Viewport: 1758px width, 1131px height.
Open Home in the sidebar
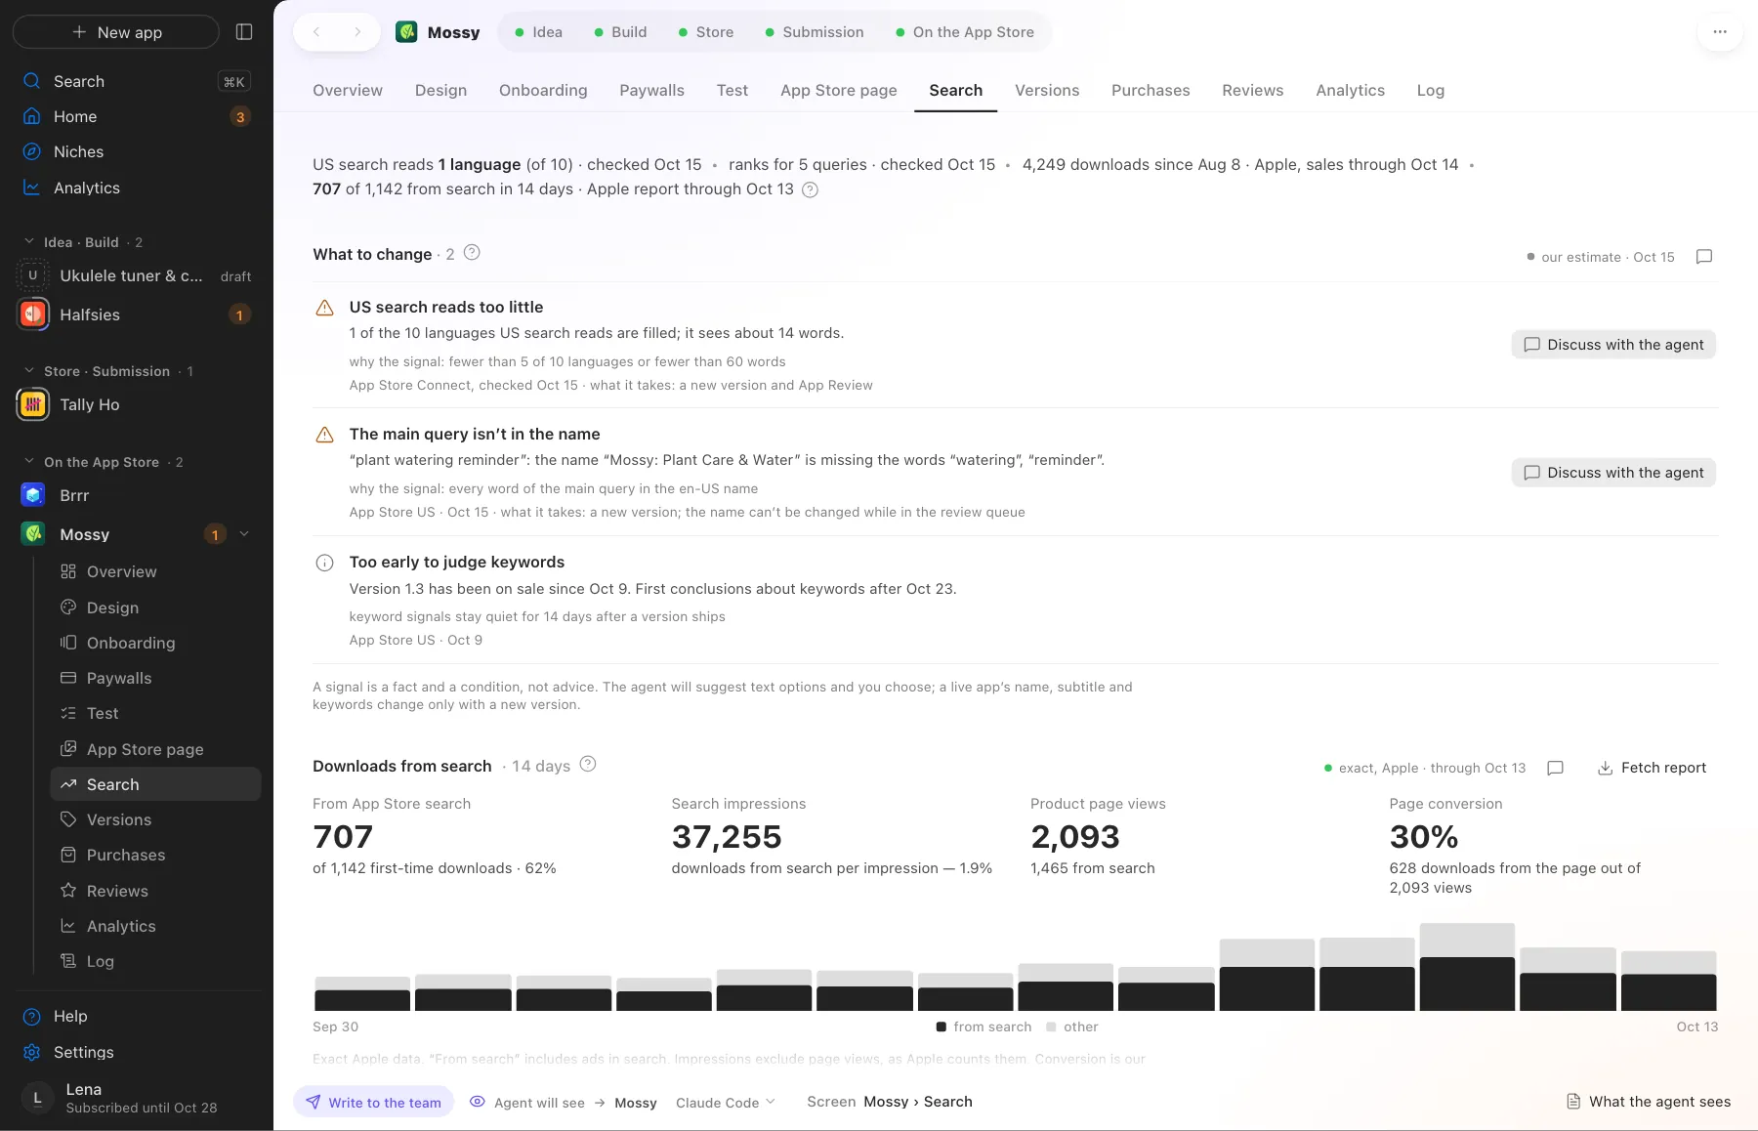coord(137,116)
